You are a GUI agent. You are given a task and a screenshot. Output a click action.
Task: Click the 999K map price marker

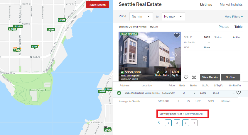(108, 130)
